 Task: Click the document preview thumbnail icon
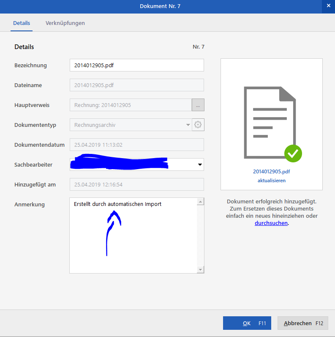coord(270,123)
